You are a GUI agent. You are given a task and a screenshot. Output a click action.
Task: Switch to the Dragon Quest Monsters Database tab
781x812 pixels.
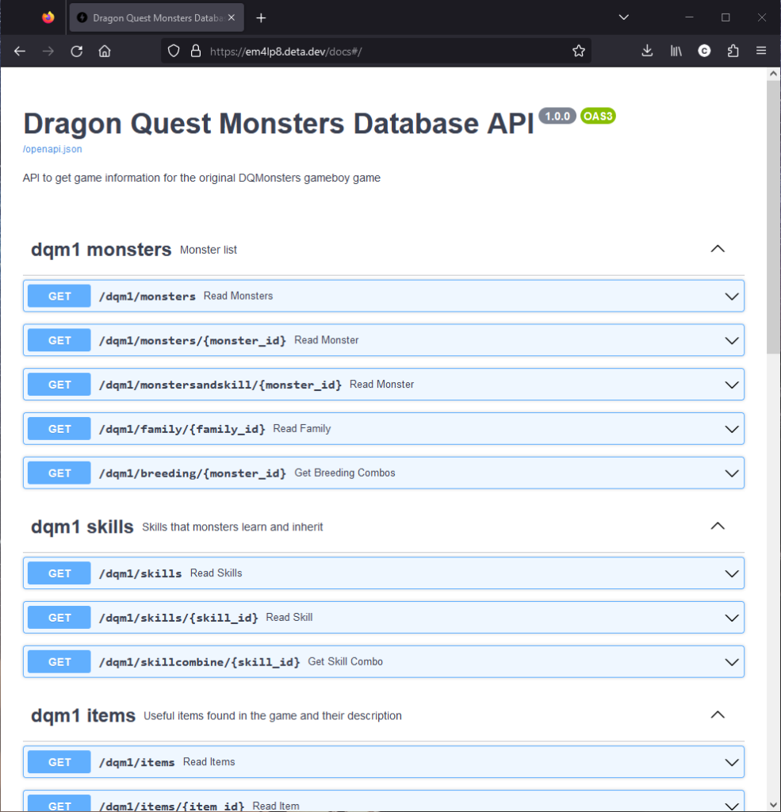tap(151, 17)
